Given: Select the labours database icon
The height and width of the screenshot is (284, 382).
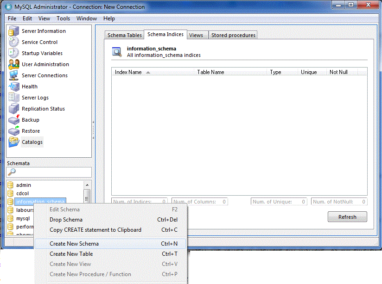Looking at the screenshot, I should [x=10, y=210].
